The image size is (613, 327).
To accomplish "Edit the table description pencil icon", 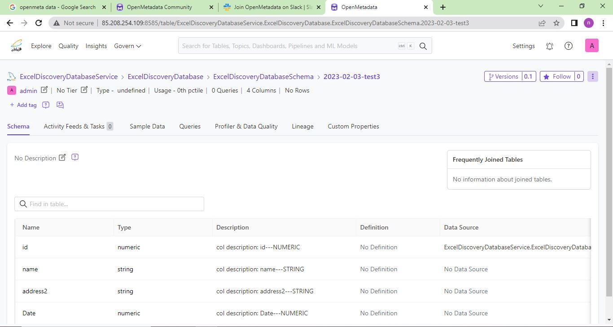I will click(x=62, y=157).
